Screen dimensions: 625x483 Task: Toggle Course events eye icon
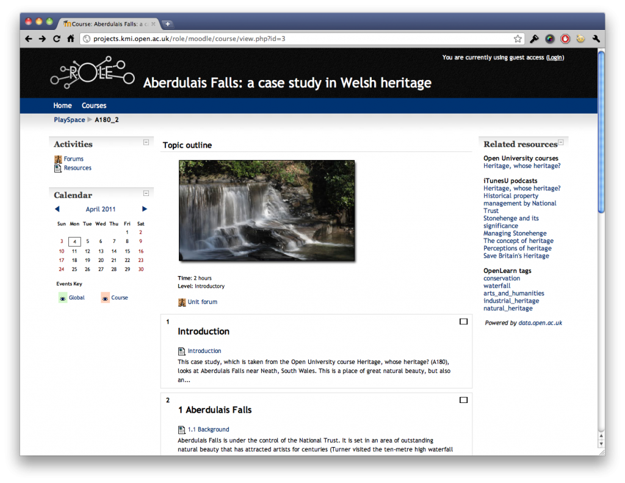[106, 298]
